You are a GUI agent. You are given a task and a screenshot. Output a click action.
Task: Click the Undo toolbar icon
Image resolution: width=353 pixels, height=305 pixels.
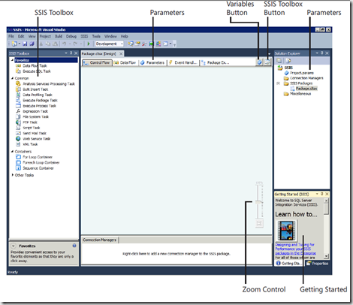(65, 44)
